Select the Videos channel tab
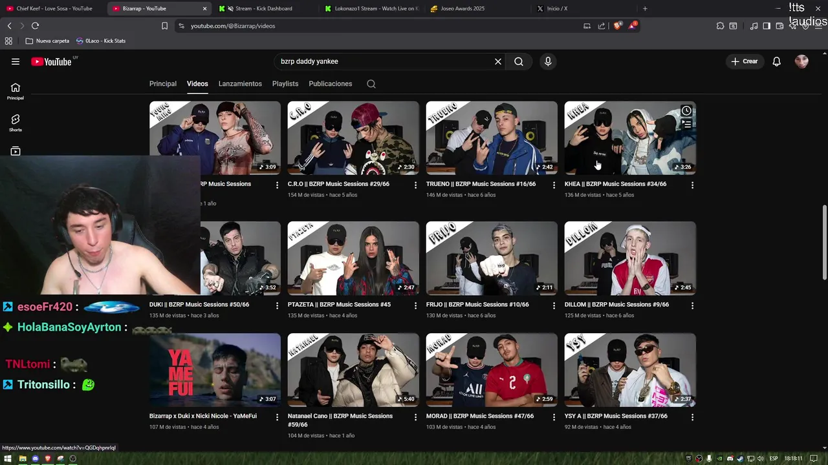Viewport: 828px width, 465px height. coord(197,84)
